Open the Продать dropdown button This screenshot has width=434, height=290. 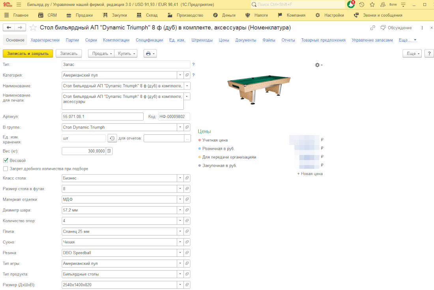click(x=101, y=53)
